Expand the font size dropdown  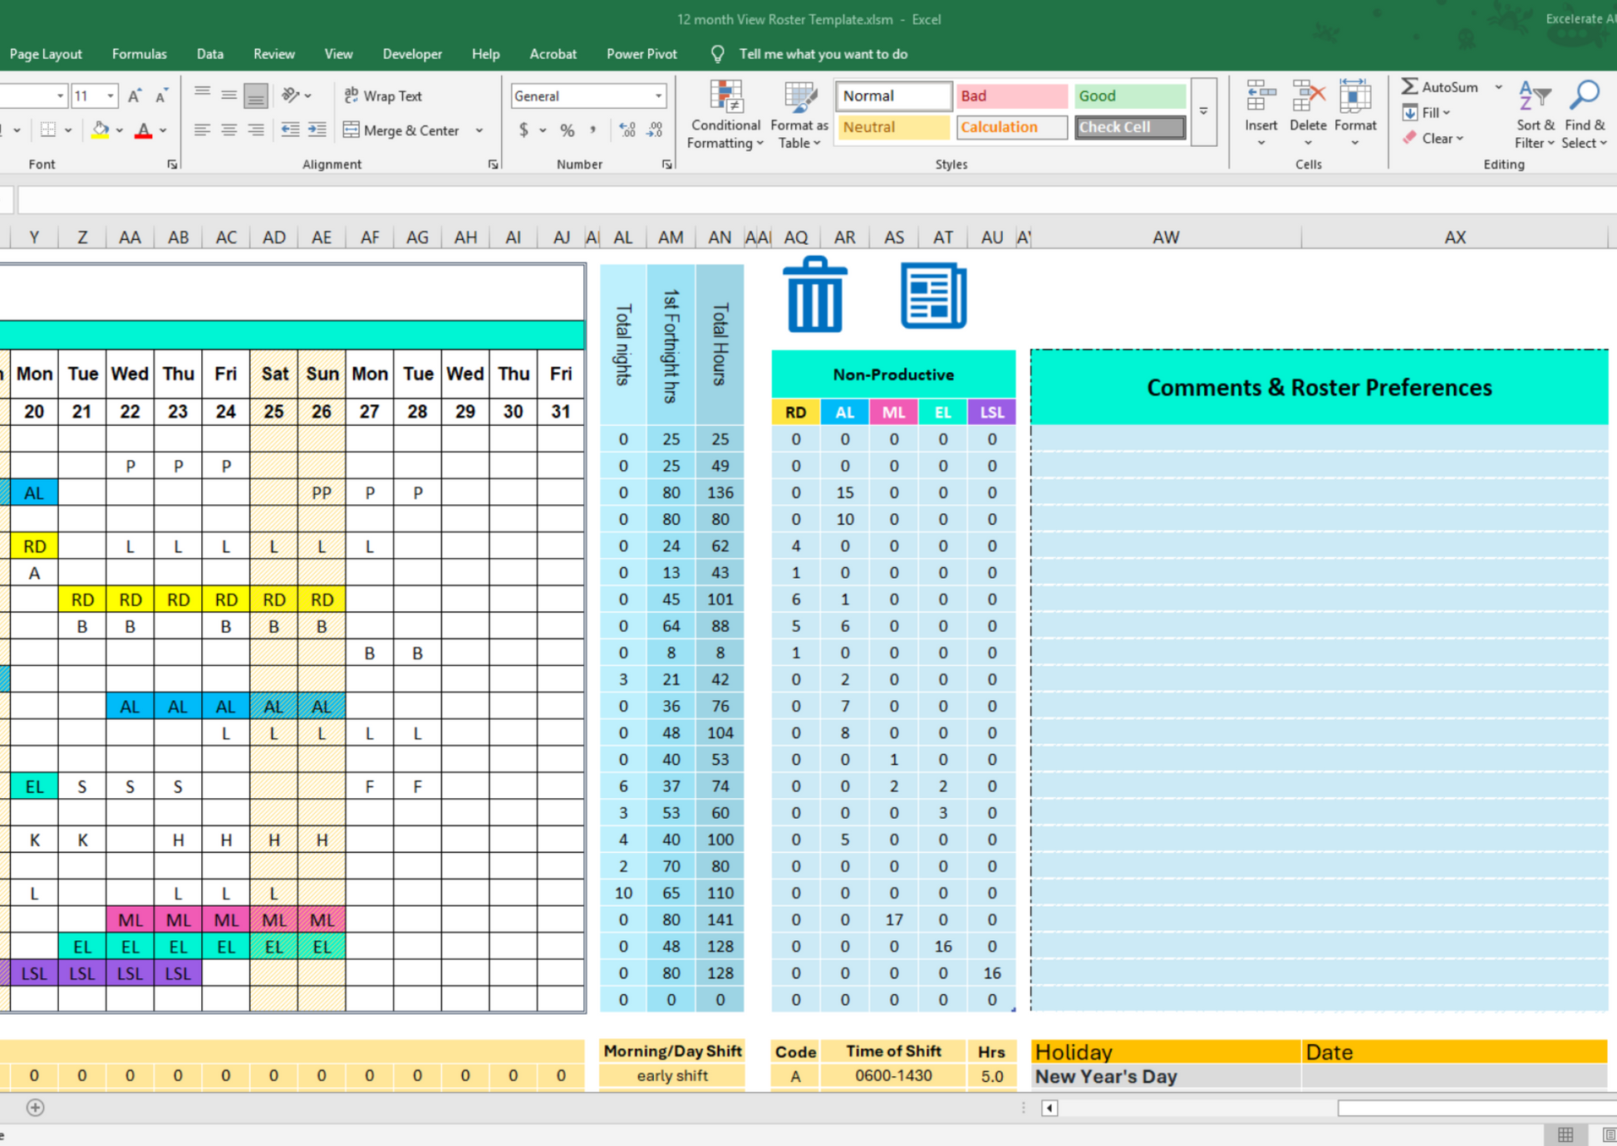click(x=110, y=95)
